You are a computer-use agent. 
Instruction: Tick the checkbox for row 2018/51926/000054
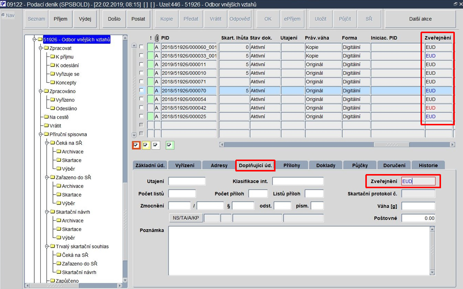141,99
